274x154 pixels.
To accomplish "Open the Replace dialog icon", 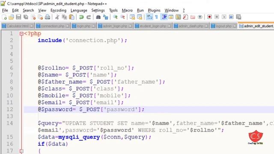I will (106, 17).
